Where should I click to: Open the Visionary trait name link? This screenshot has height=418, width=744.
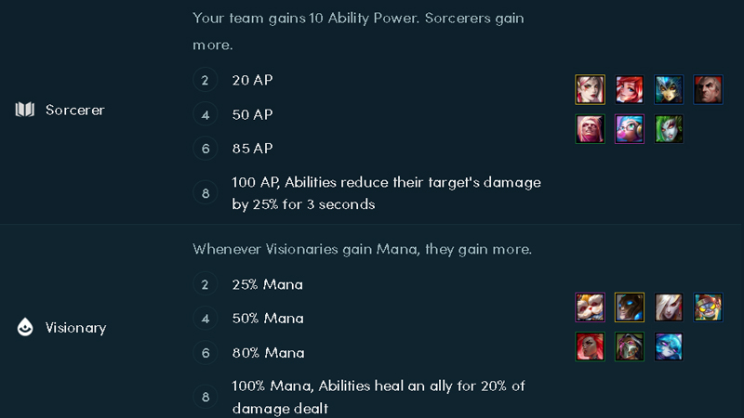(x=75, y=328)
